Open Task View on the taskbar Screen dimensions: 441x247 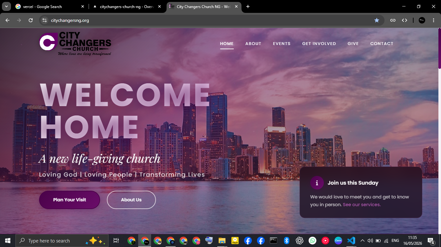[x=116, y=241]
